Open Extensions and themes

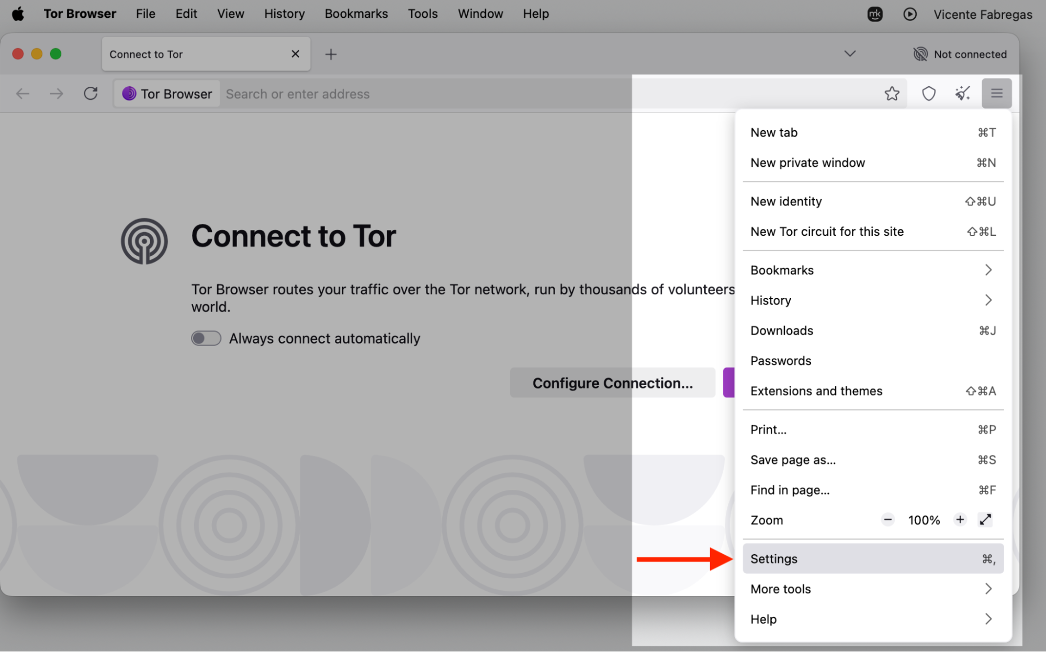873,391
